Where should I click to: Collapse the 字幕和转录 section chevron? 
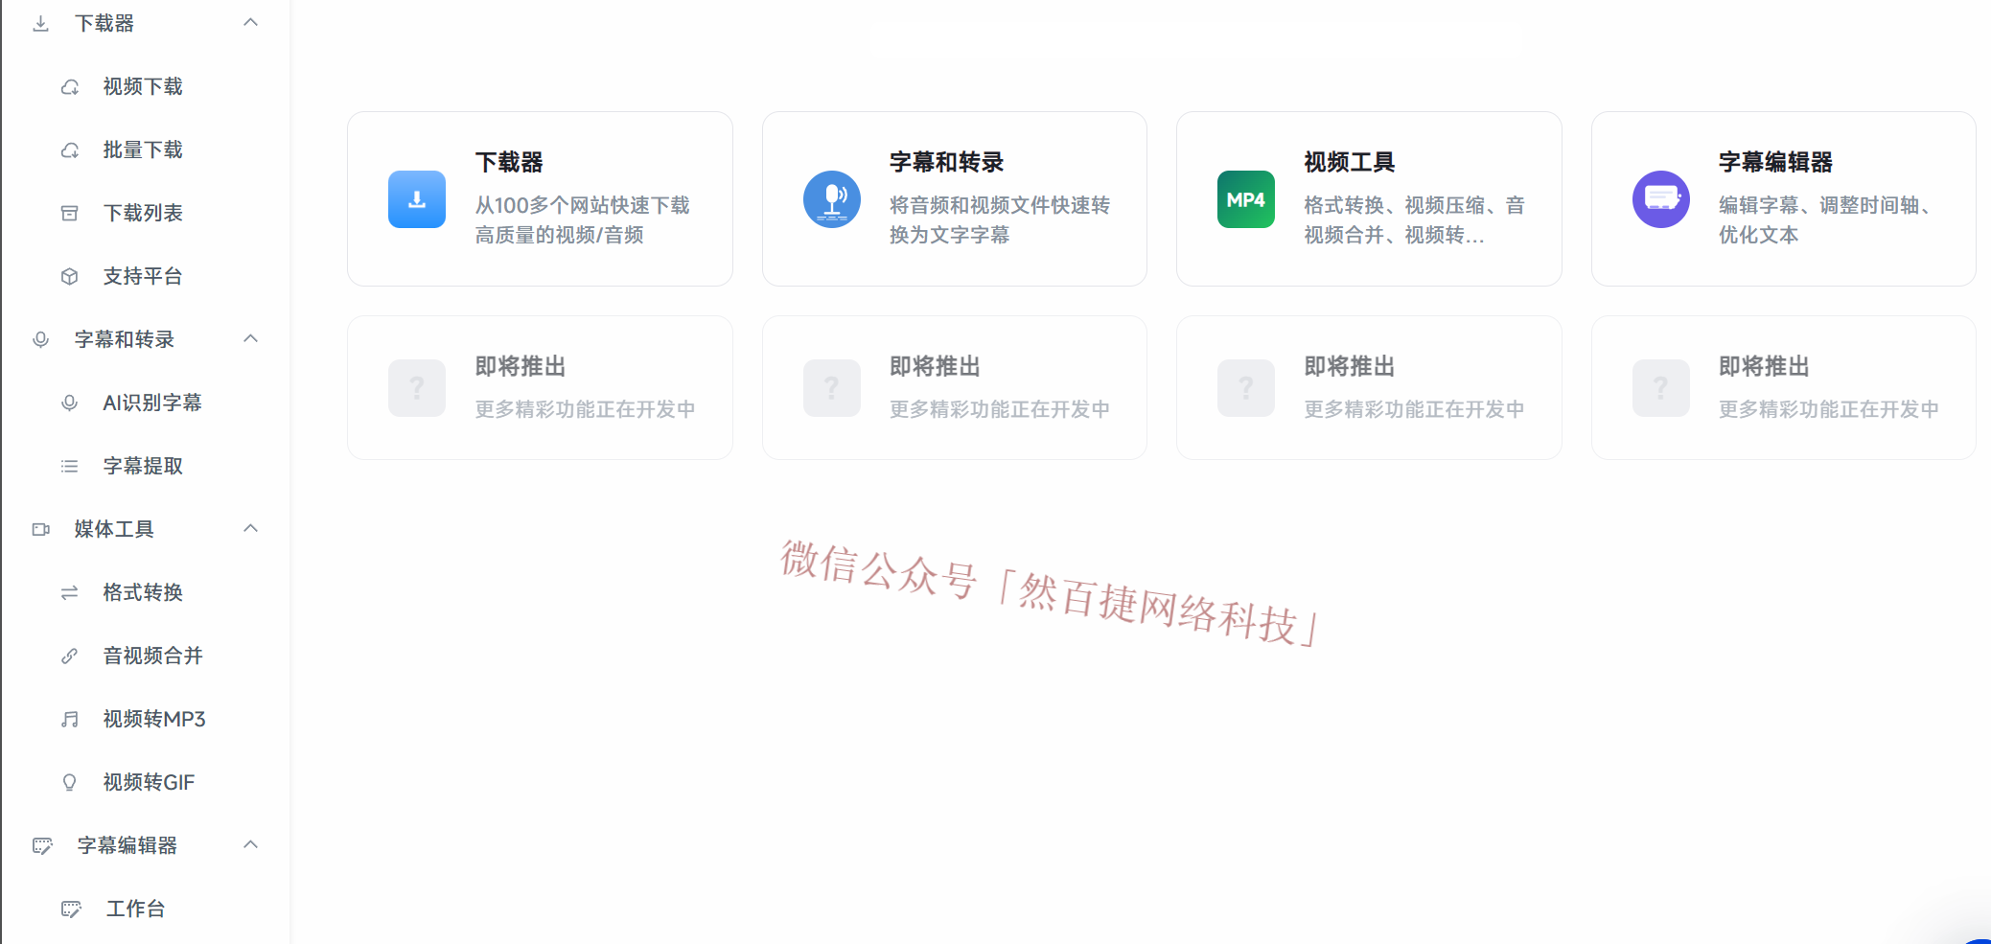click(x=250, y=338)
